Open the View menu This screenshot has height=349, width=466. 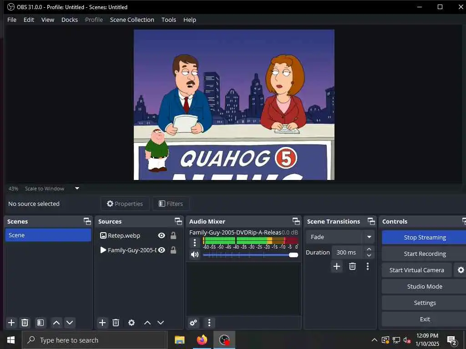(x=47, y=20)
